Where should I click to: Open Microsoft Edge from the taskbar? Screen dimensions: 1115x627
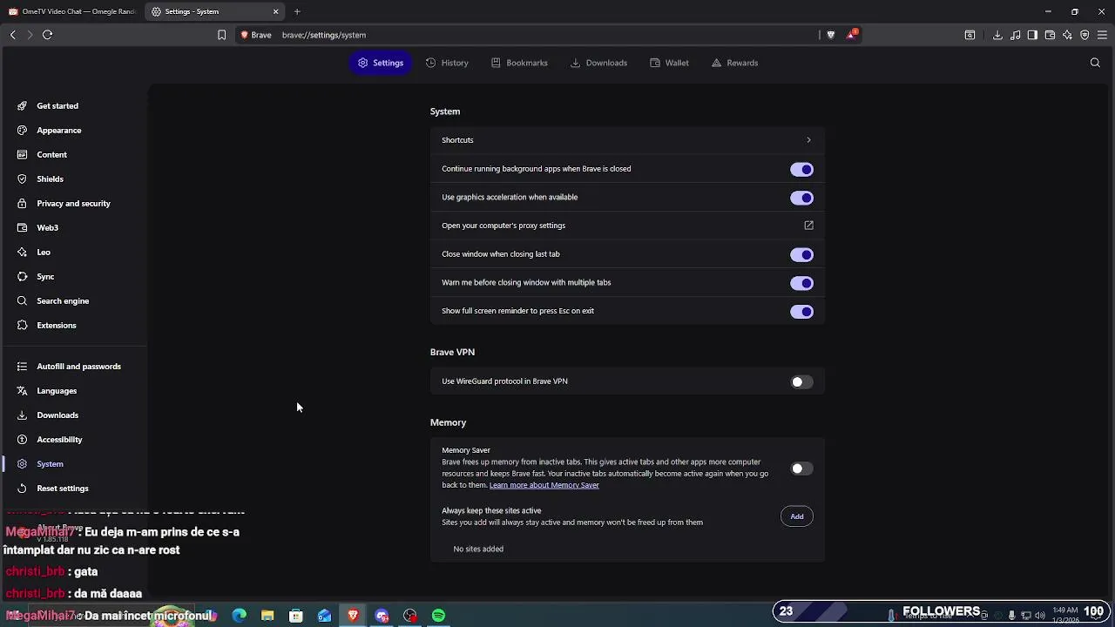(240, 616)
